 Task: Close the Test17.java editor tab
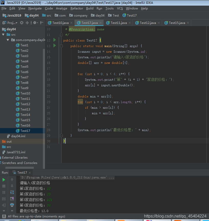[x=101, y=23]
